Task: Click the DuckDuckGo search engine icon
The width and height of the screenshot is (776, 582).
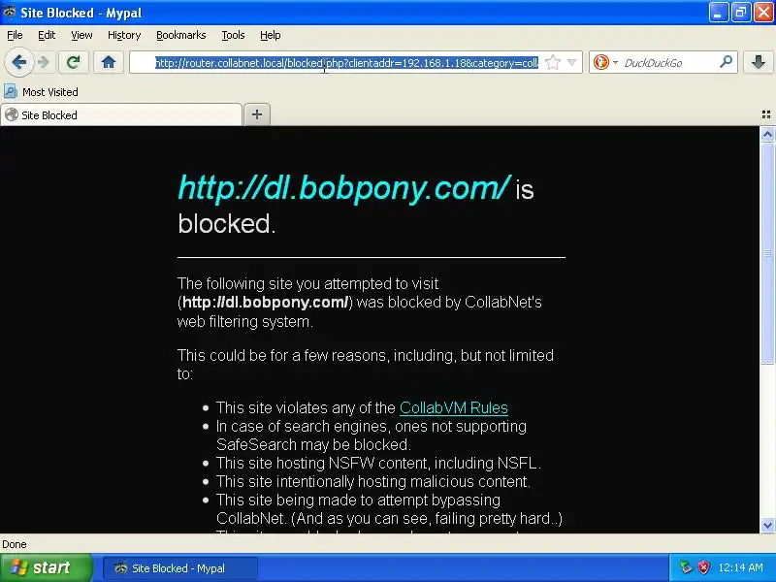Action: click(600, 62)
